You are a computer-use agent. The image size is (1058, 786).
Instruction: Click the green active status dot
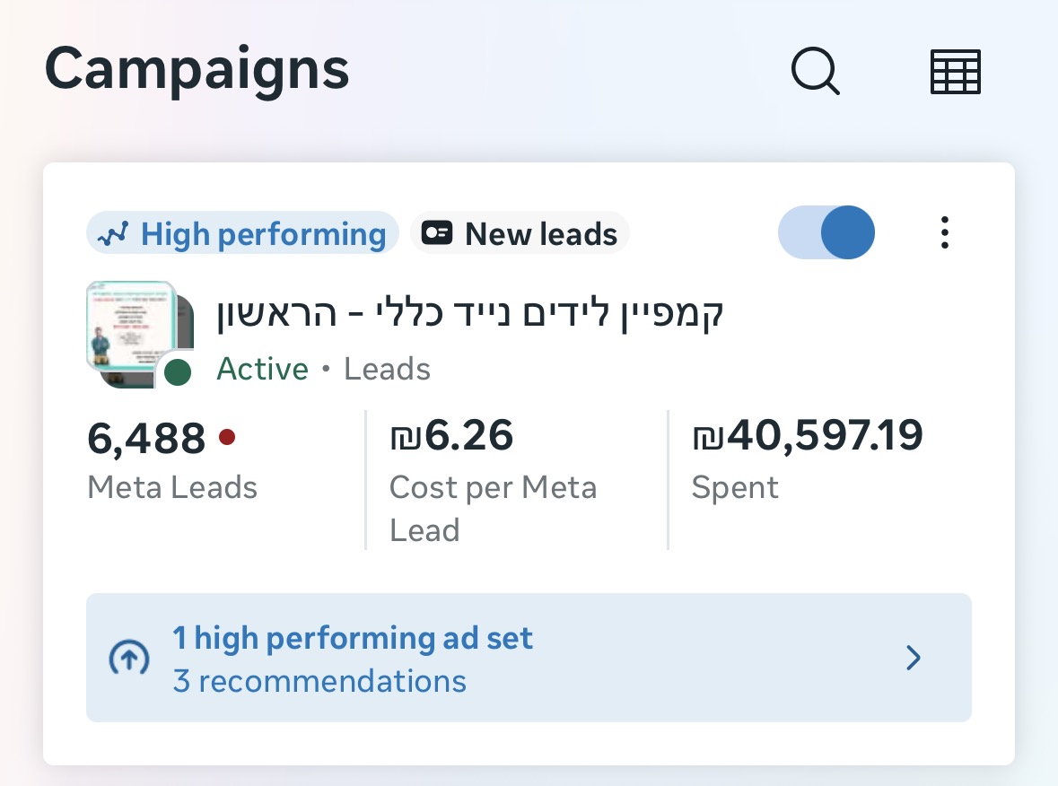[x=178, y=372]
